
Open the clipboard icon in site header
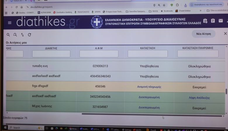[213, 21]
